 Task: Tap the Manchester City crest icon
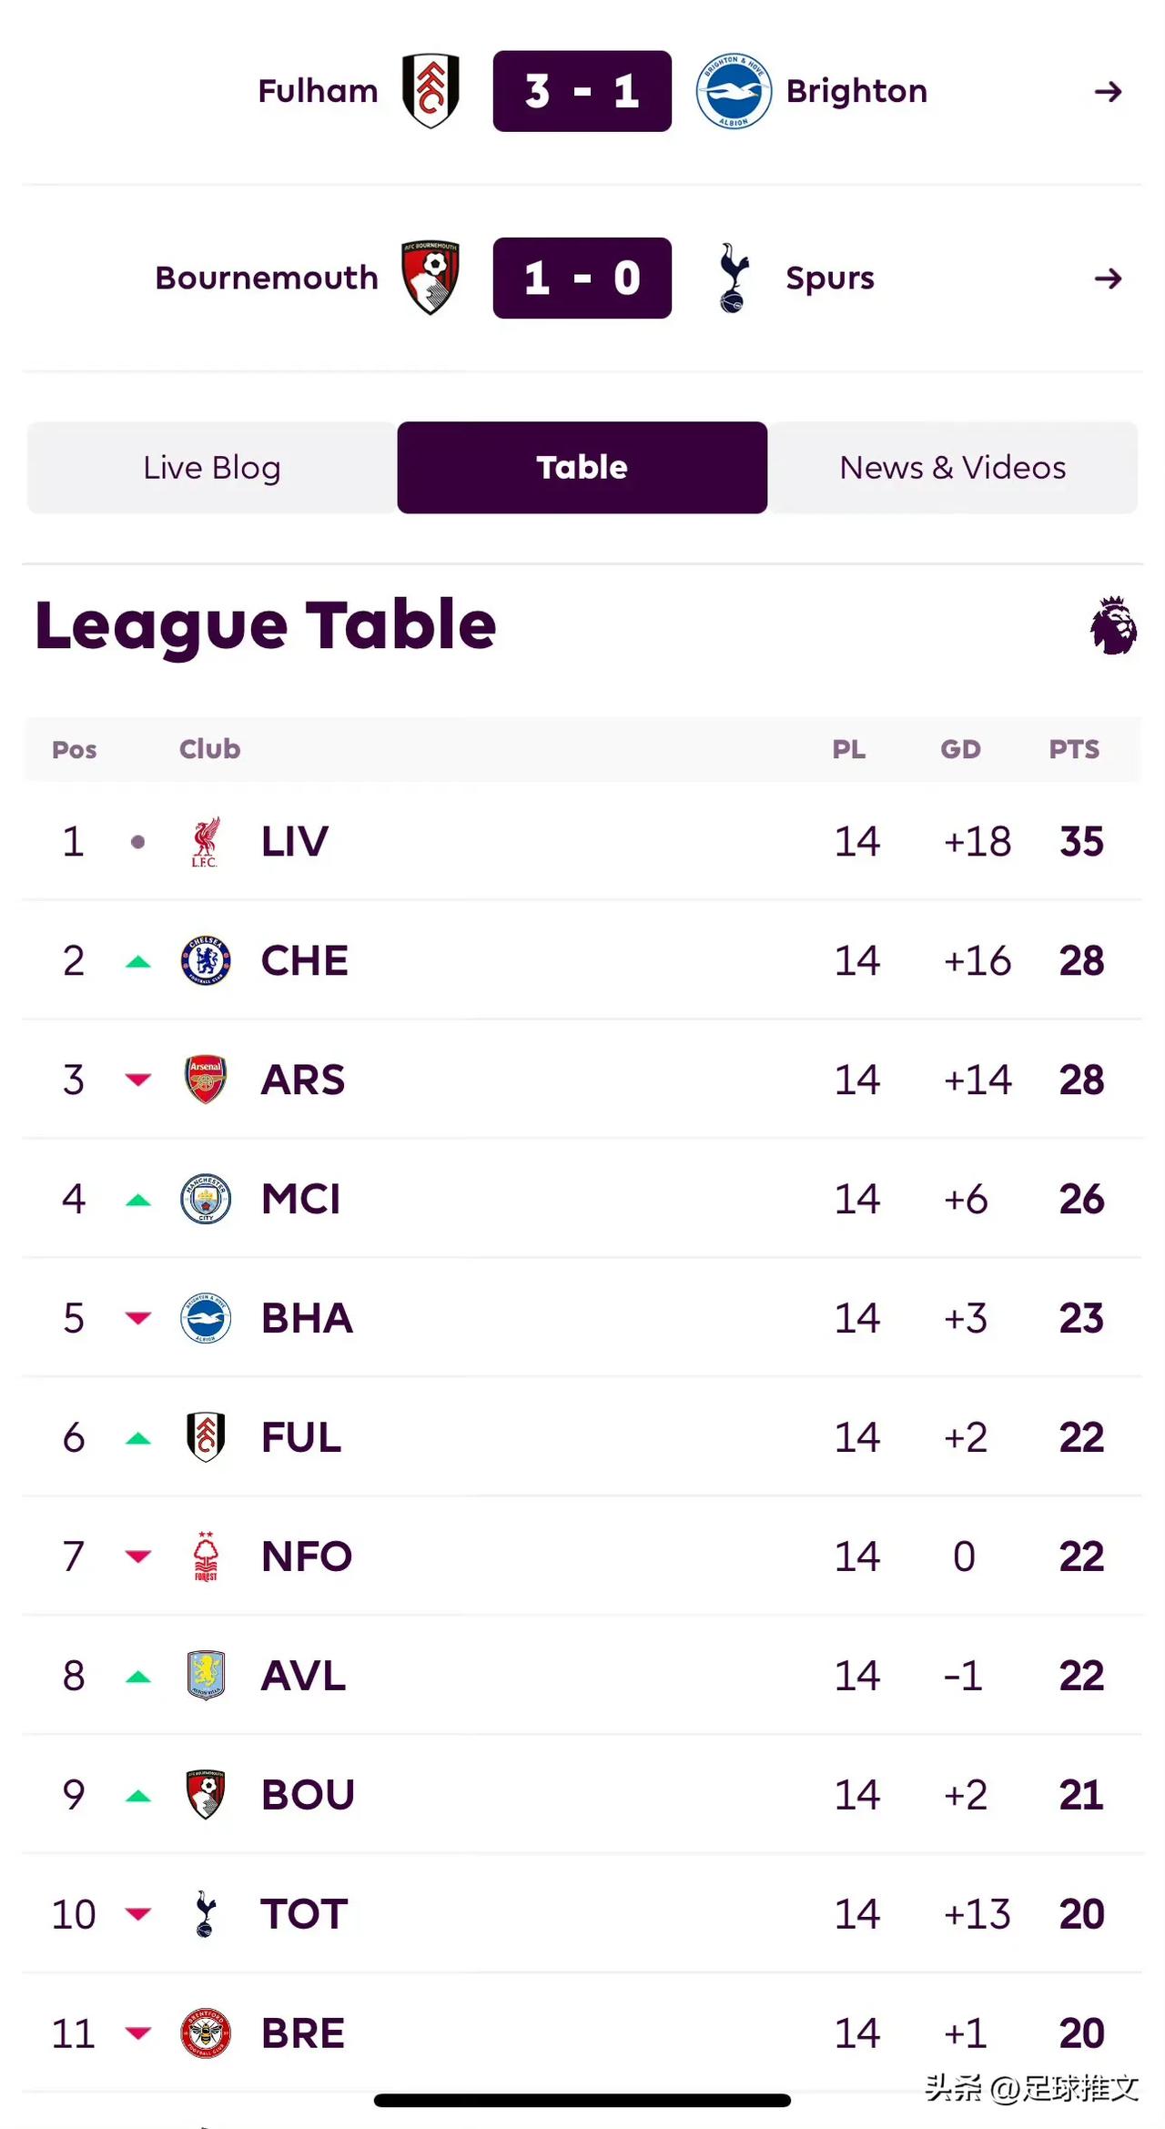[206, 1199]
